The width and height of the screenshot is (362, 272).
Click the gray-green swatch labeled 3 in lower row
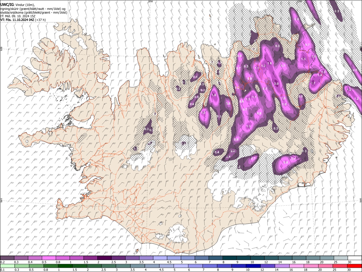[123, 266]
